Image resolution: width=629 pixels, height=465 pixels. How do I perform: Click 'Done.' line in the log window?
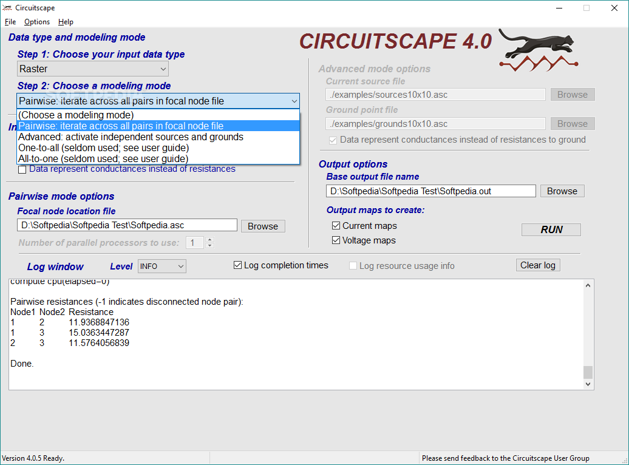click(x=22, y=364)
